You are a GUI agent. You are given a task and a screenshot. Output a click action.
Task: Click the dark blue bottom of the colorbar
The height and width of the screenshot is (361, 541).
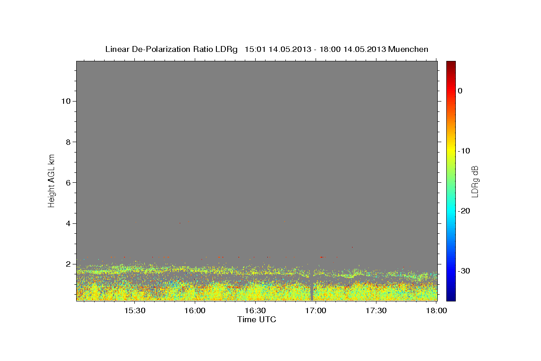tap(451, 297)
